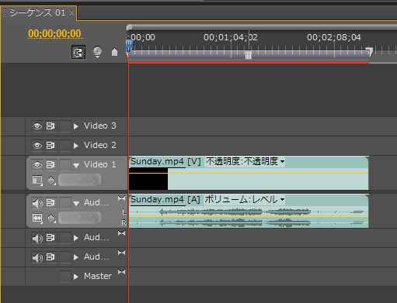Mute the third audio track speaker
The width and height of the screenshot is (397, 303).
coord(37,257)
